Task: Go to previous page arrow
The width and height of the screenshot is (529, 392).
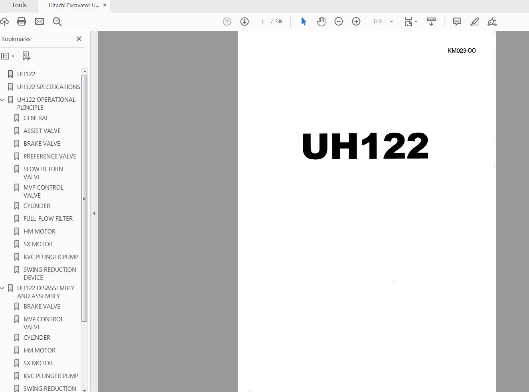Action: coord(227,22)
